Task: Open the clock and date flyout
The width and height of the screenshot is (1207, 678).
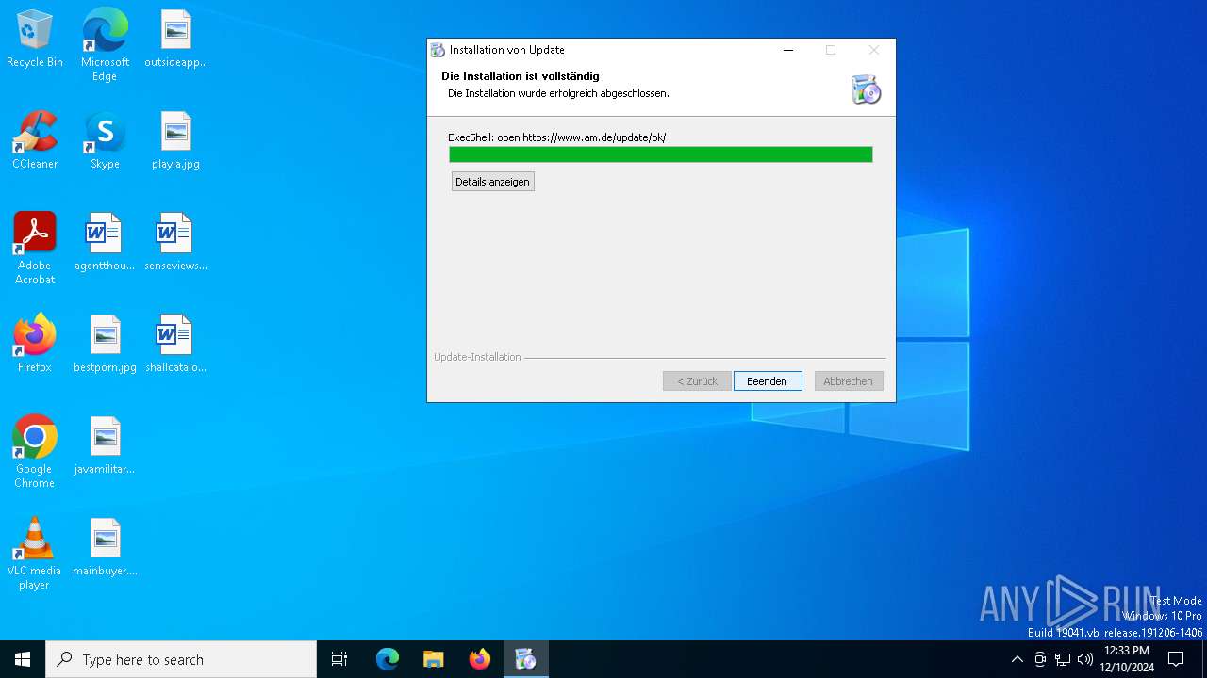Action: [x=1127, y=659]
